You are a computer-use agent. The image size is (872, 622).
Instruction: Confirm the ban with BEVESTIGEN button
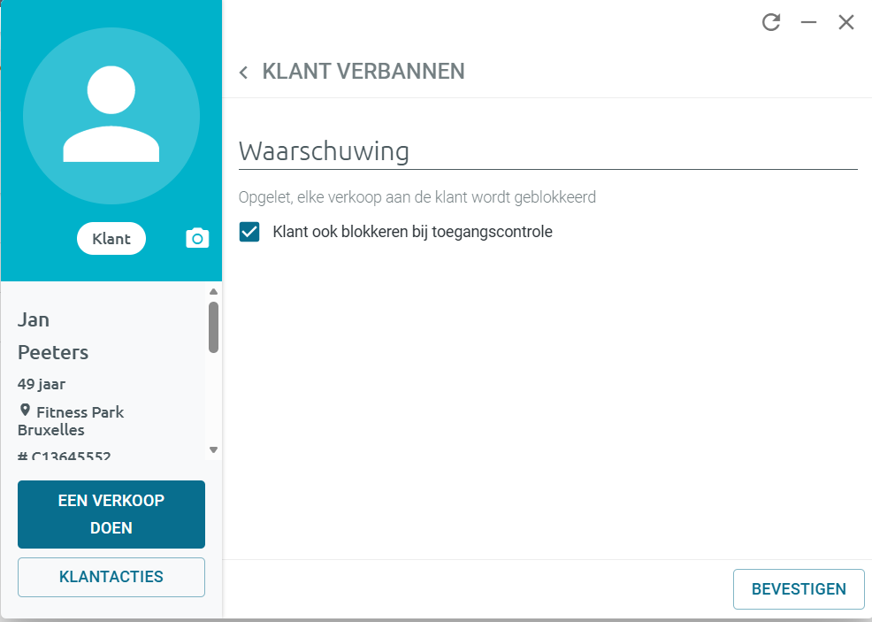799,589
